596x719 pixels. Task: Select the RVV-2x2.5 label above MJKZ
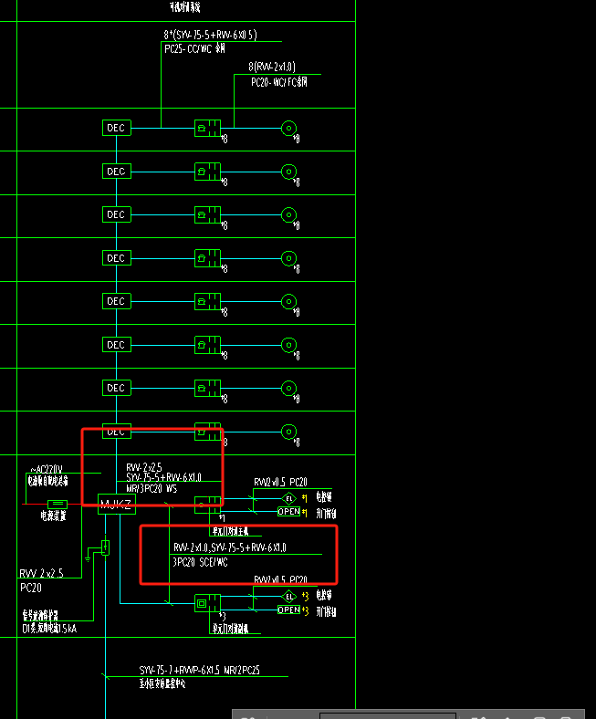click(144, 468)
